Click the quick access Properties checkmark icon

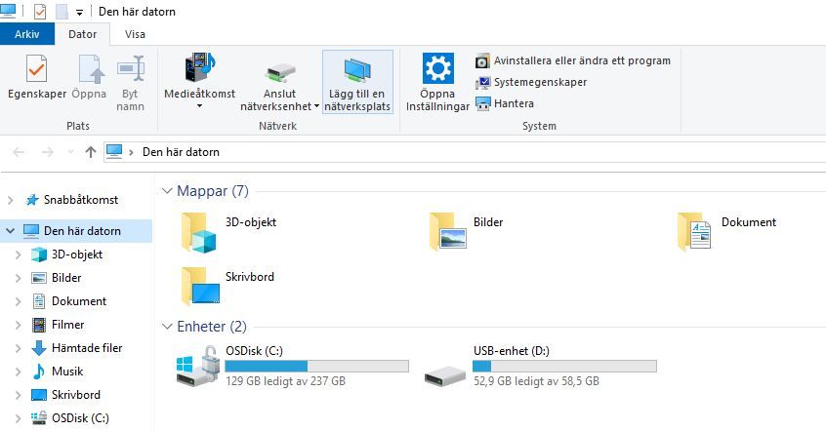[x=39, y=11]
